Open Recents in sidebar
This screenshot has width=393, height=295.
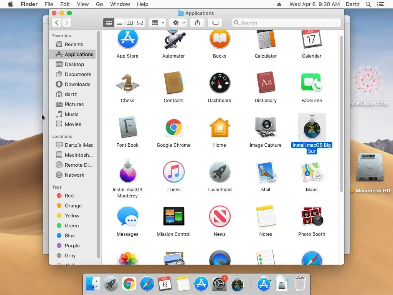coord(72,45)
